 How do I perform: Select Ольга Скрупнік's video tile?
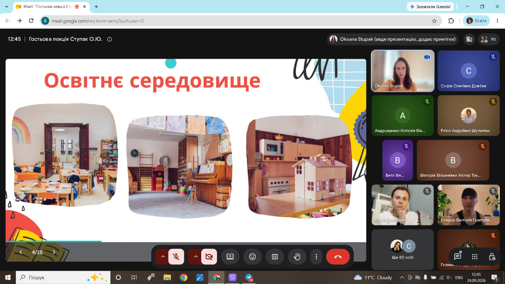[x=403, y=205]
